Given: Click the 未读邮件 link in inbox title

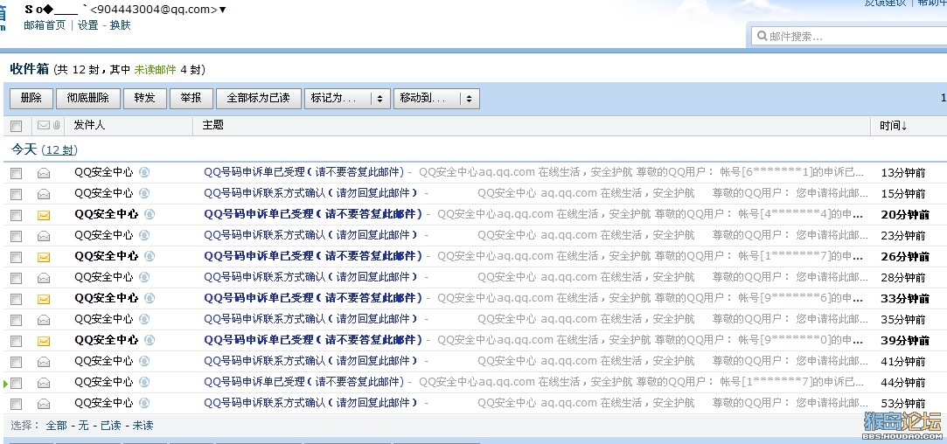Looking at the screenshot, I should tap(156, 70).
